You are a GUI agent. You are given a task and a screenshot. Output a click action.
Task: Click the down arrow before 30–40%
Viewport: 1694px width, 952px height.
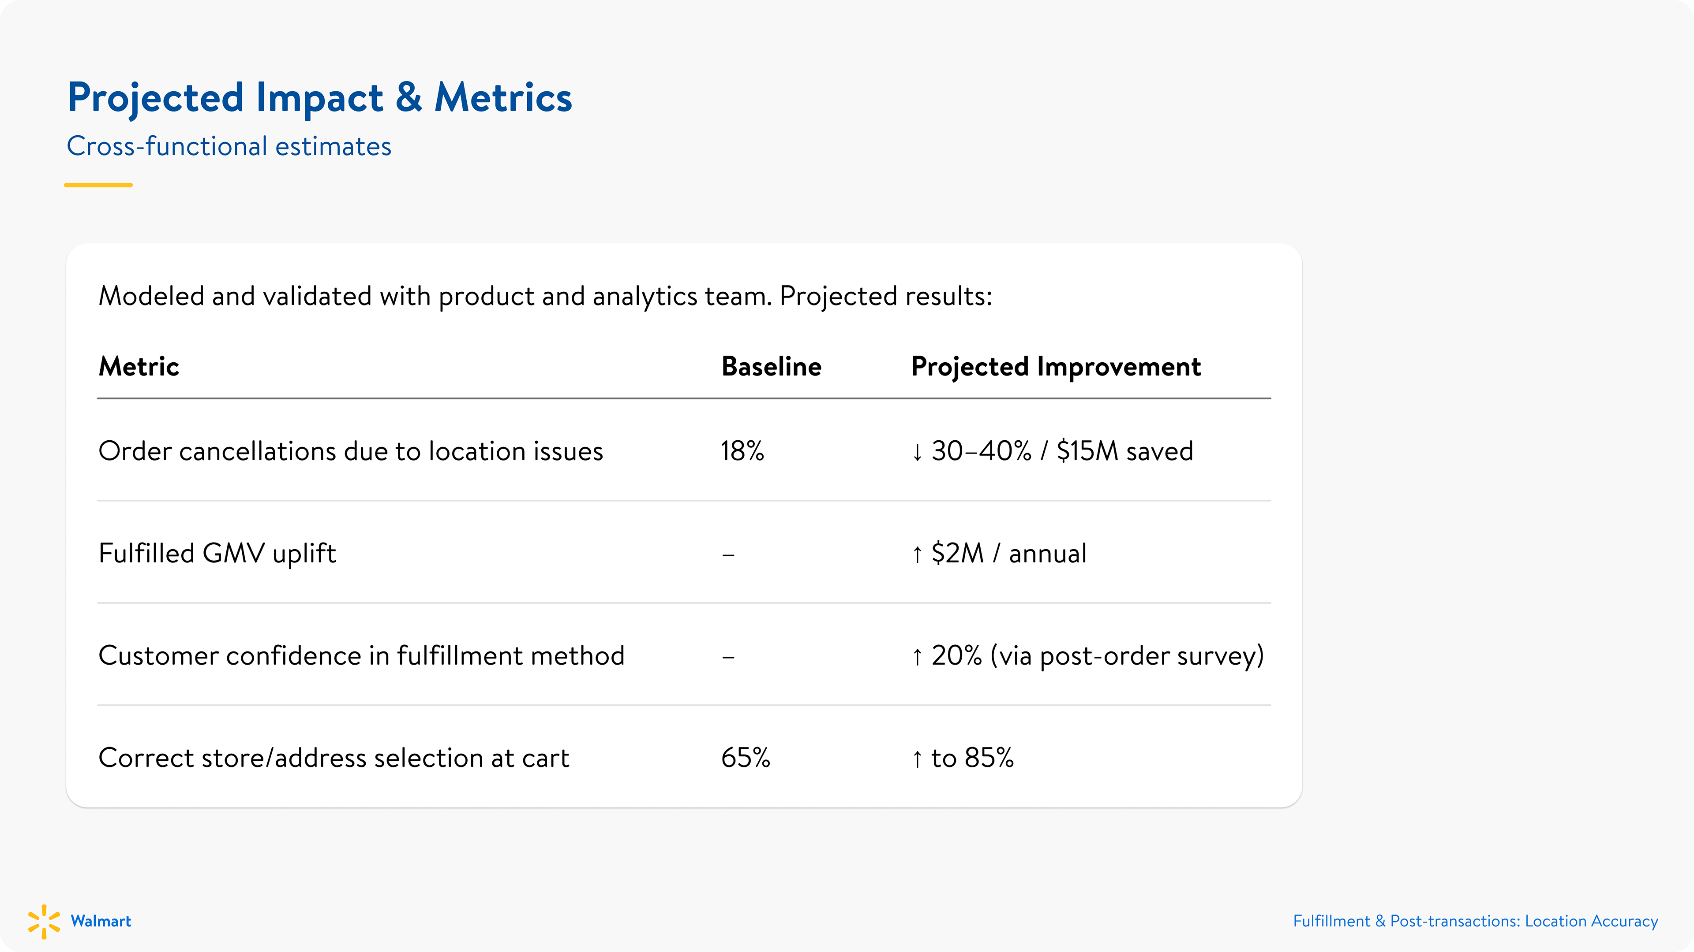[917, 452]
